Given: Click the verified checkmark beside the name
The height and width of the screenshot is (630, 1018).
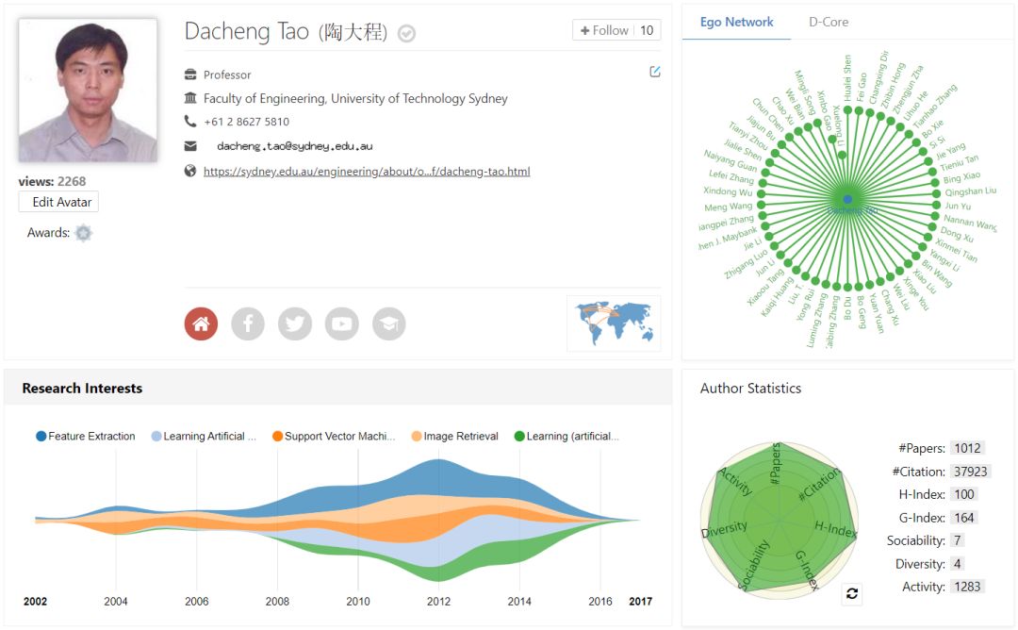Looking at the screenshot, I should [406, 34].
